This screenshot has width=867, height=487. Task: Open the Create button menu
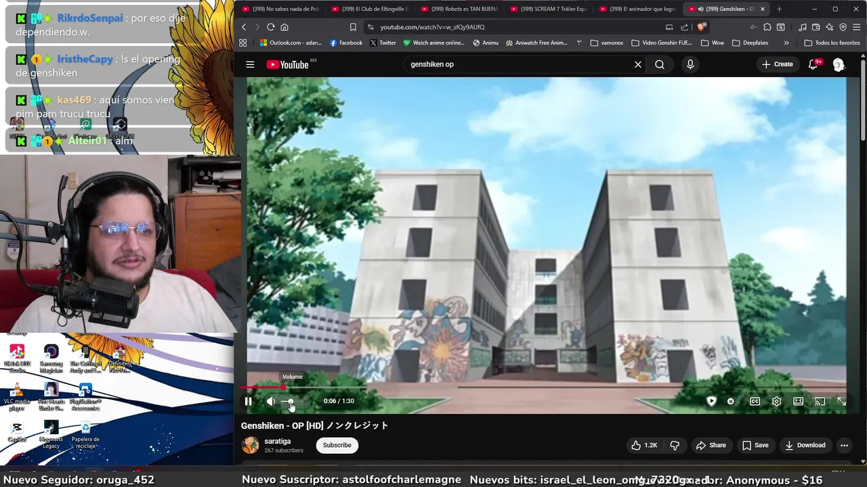coord(777,64)
